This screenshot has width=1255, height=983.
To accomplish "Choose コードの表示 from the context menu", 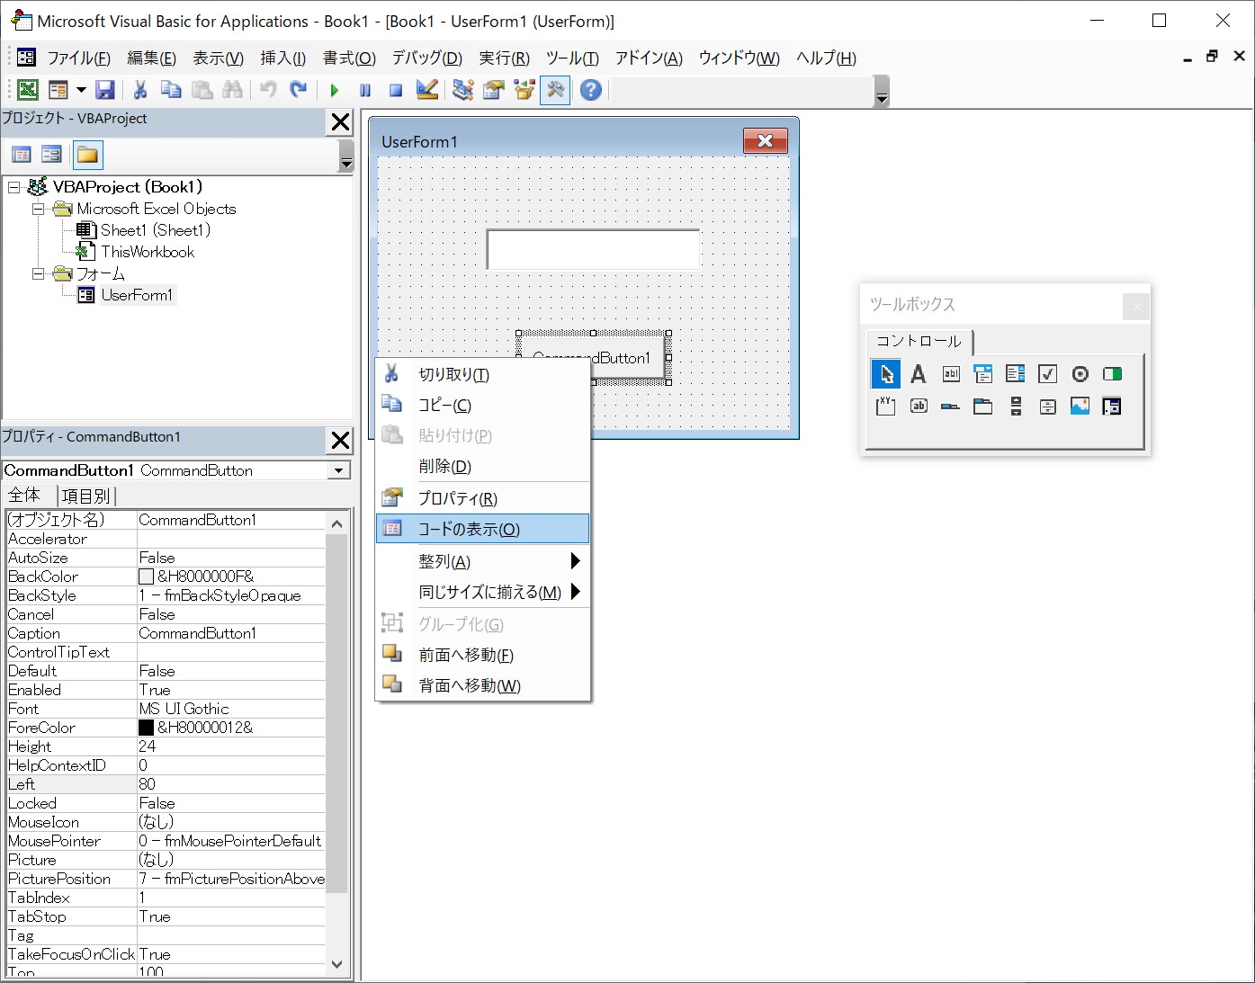I will point(469,529).
